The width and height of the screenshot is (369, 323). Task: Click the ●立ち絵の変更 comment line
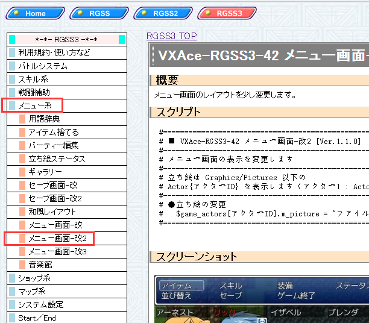click(x=193, y=204)
